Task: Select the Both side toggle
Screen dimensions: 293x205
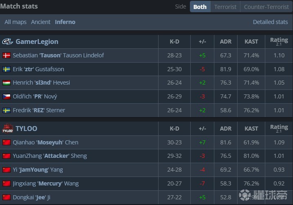Action: point(200,7)
